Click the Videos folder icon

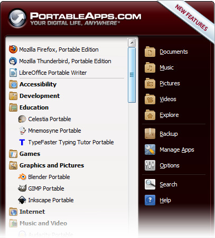[150, 99]
